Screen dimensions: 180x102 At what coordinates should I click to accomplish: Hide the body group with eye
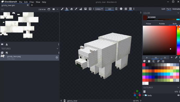point(178,95)
